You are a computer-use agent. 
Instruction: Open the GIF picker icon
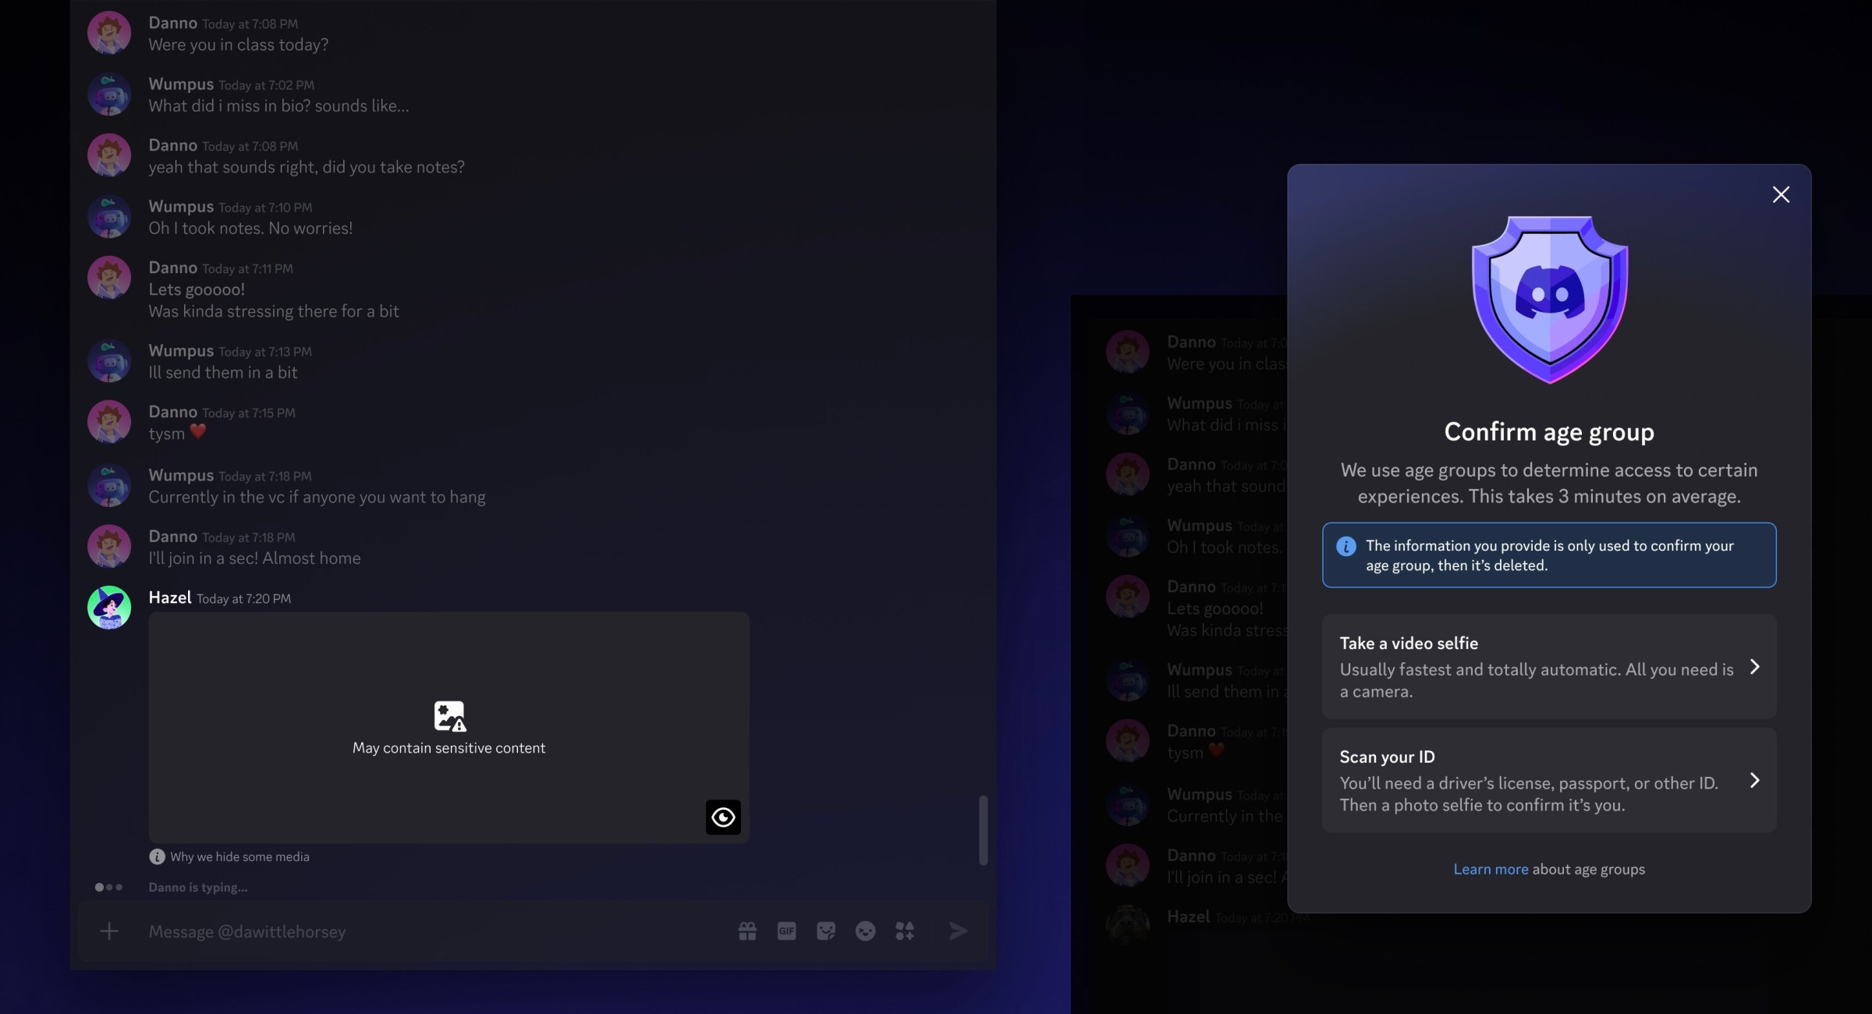[786, 931]
